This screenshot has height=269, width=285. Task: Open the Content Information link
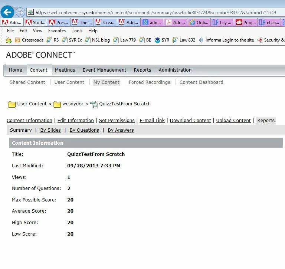coord(29,120)
